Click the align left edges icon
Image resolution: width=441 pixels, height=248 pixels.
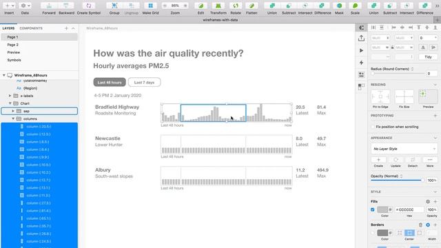tap(393, 28)
